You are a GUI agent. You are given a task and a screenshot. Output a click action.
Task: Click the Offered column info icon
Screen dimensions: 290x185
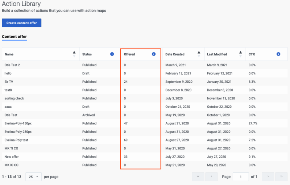[x=153, y=54]
